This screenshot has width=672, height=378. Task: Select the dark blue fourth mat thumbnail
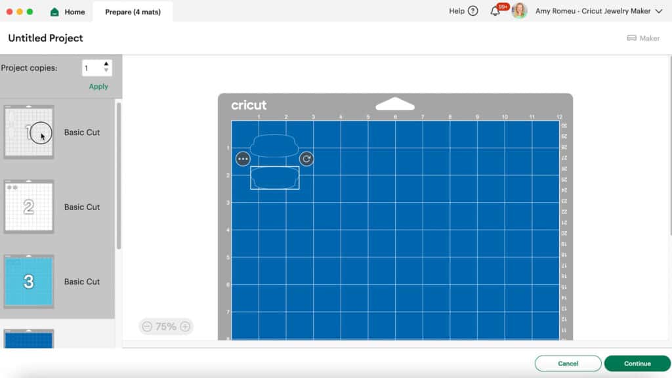29,339
